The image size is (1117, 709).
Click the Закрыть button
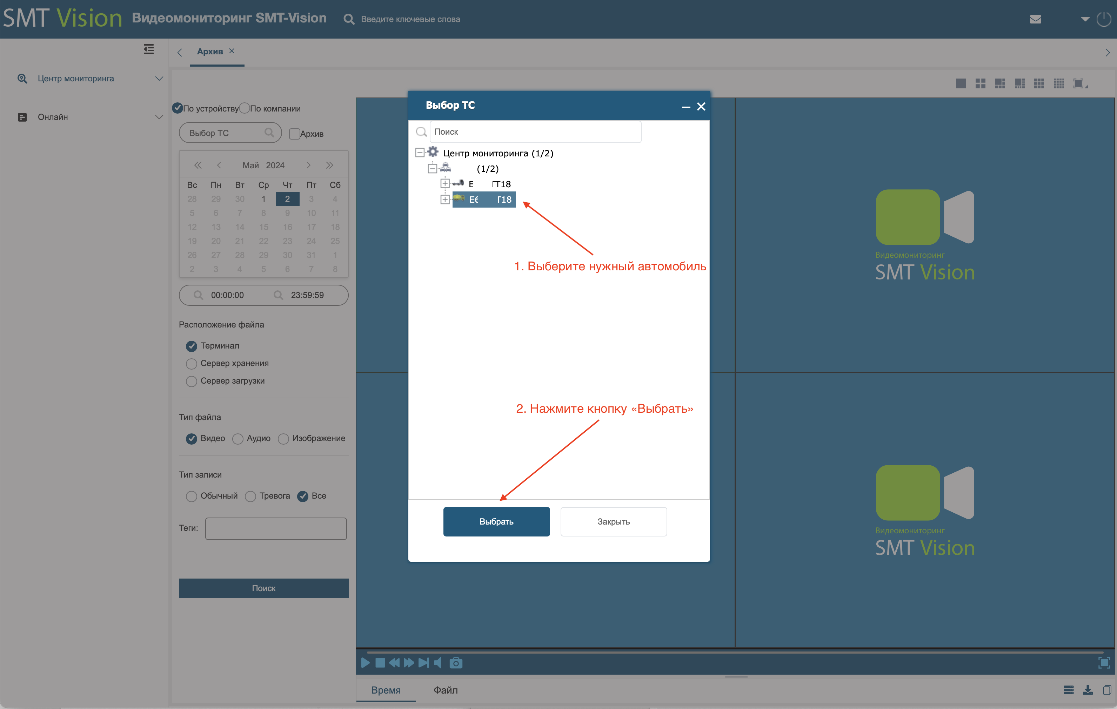(x=613, y=522)
